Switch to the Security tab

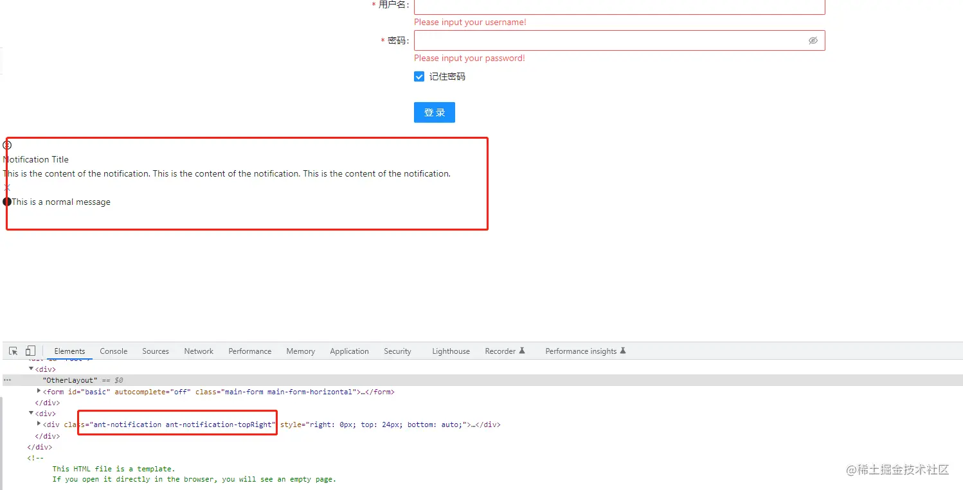[397, 351]
